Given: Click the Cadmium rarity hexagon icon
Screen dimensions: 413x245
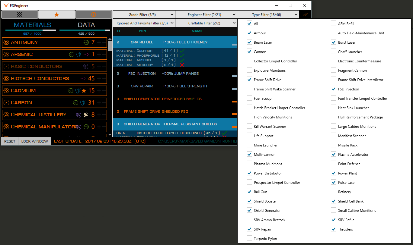Looking at the screenshot, I should [x=6, y=91].
